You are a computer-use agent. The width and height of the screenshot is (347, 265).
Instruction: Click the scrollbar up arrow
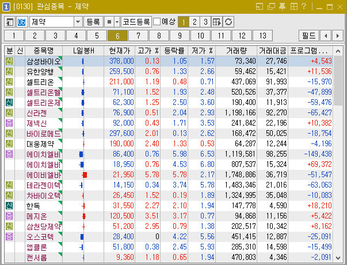pyautogui.click(x=338, y=51)
